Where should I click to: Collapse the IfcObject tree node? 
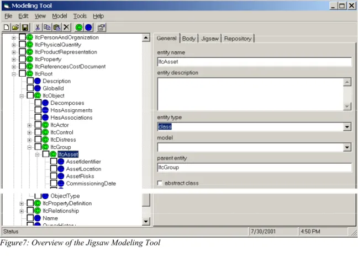(22, 96)
